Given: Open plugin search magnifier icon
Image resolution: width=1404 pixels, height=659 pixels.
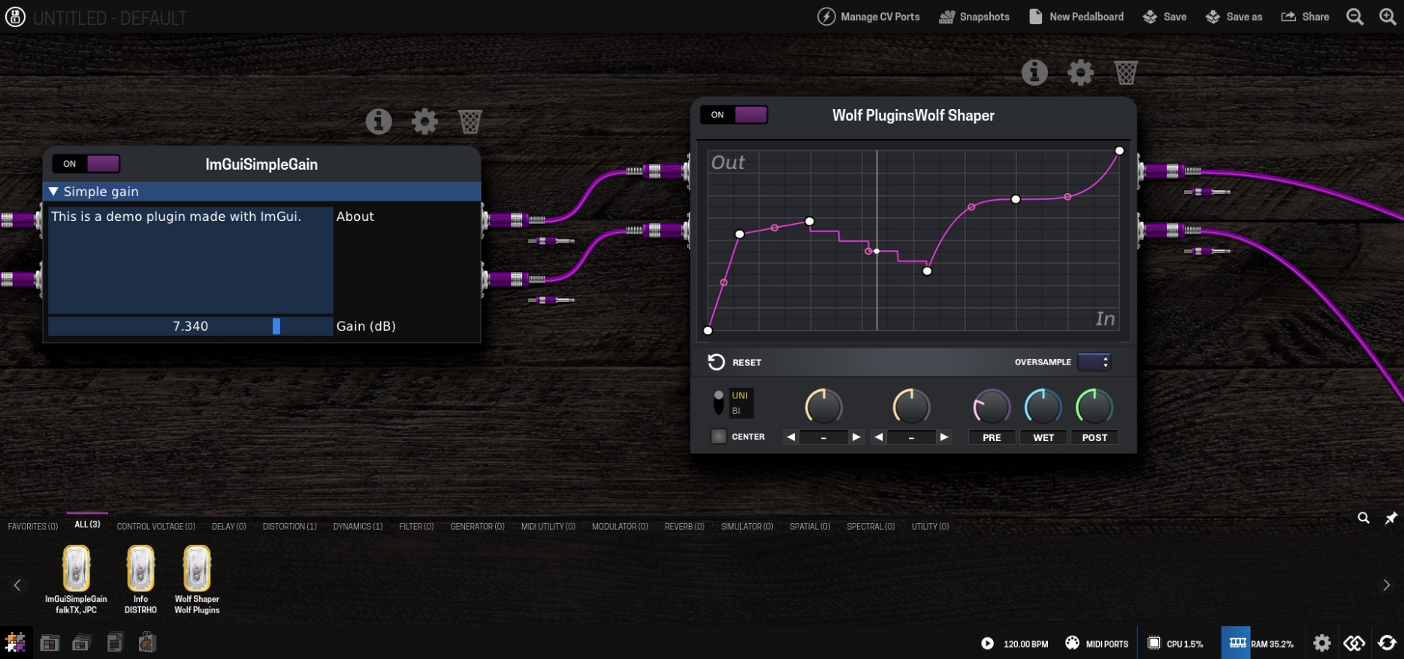Looking at the screenshot, I should coord(1363,518).
